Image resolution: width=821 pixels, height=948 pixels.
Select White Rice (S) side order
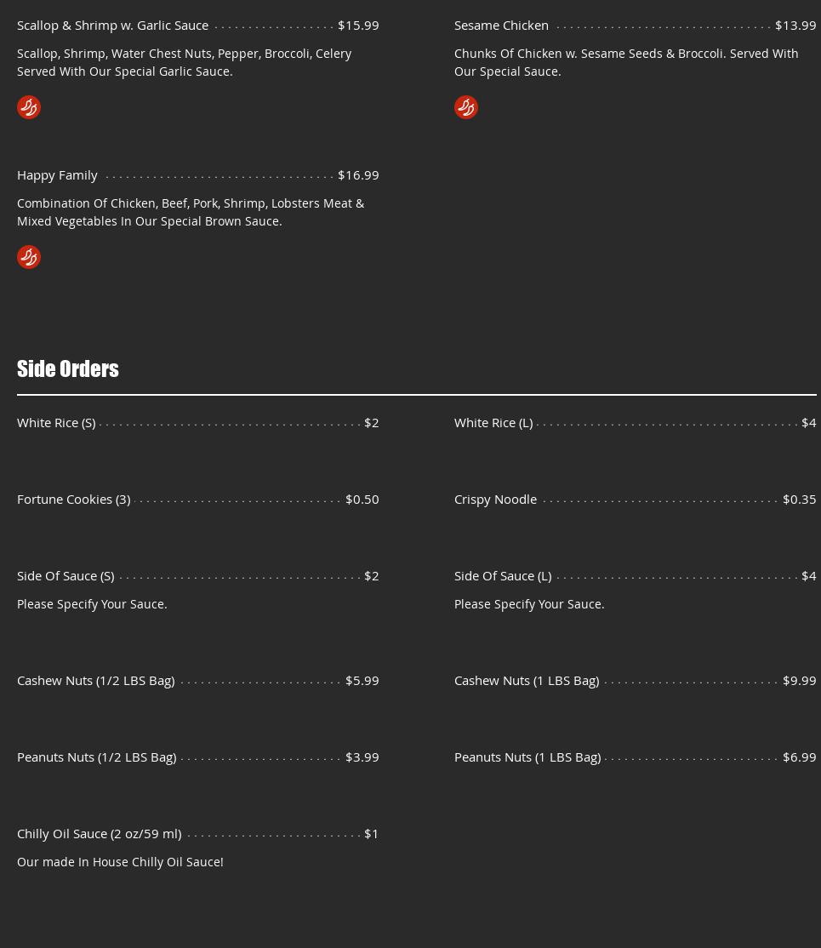(56, 423)
